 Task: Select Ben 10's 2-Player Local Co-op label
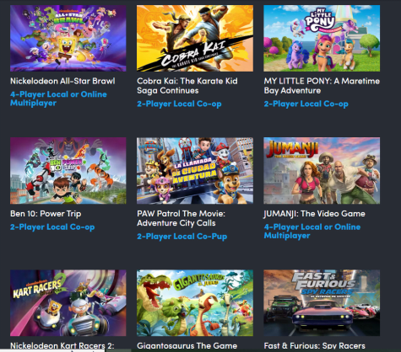pyautogui.click(x=52, y=227)
